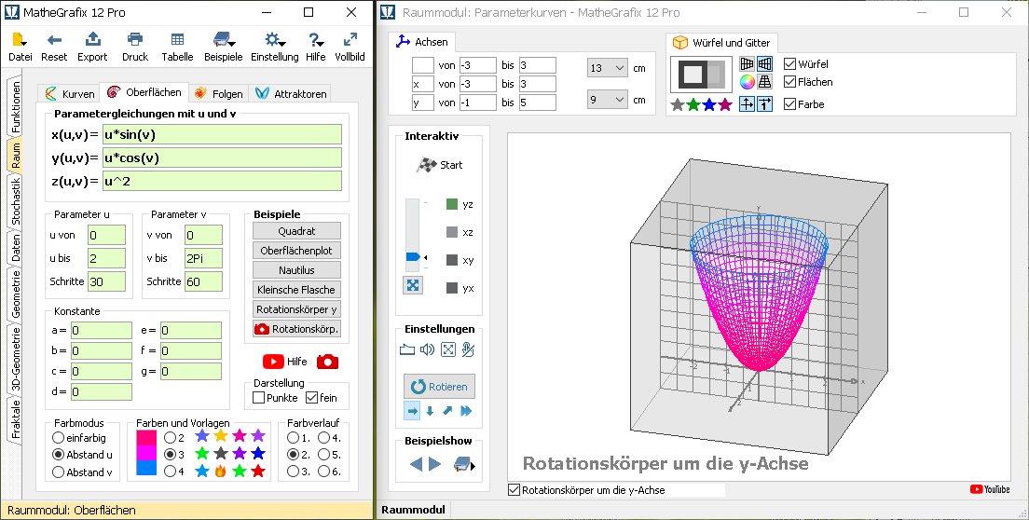Open the Beispiele dropdown in toolbar
Viewport: 1029px width, 520px height.
coord(223,48)
